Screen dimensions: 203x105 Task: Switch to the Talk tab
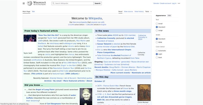[33, 11]
